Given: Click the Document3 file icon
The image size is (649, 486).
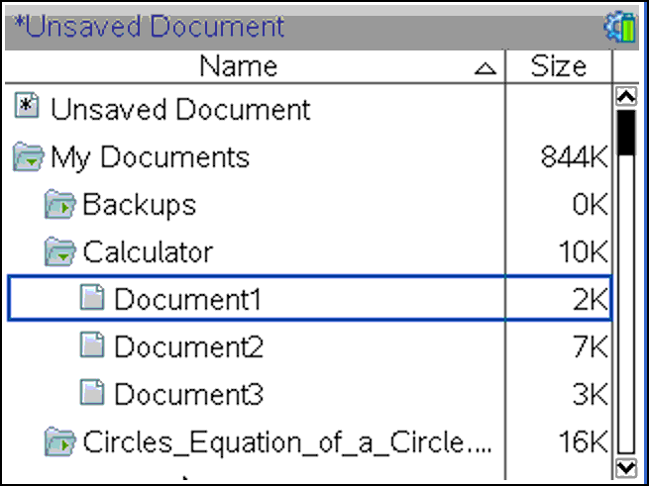Looking at the screenshot, I should pos(92,392).
